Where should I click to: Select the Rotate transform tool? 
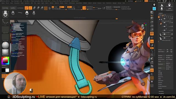coord(42,8)
